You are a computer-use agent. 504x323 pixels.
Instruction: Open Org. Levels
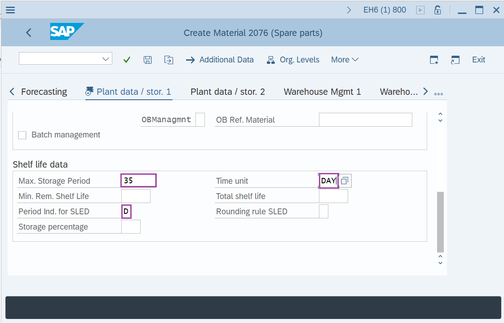coord(293,60)
